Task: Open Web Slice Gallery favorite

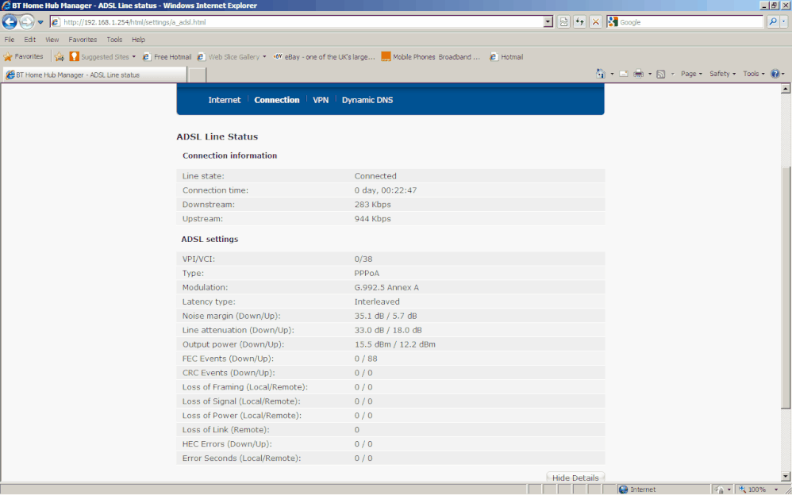Action: tap(232, 56)
